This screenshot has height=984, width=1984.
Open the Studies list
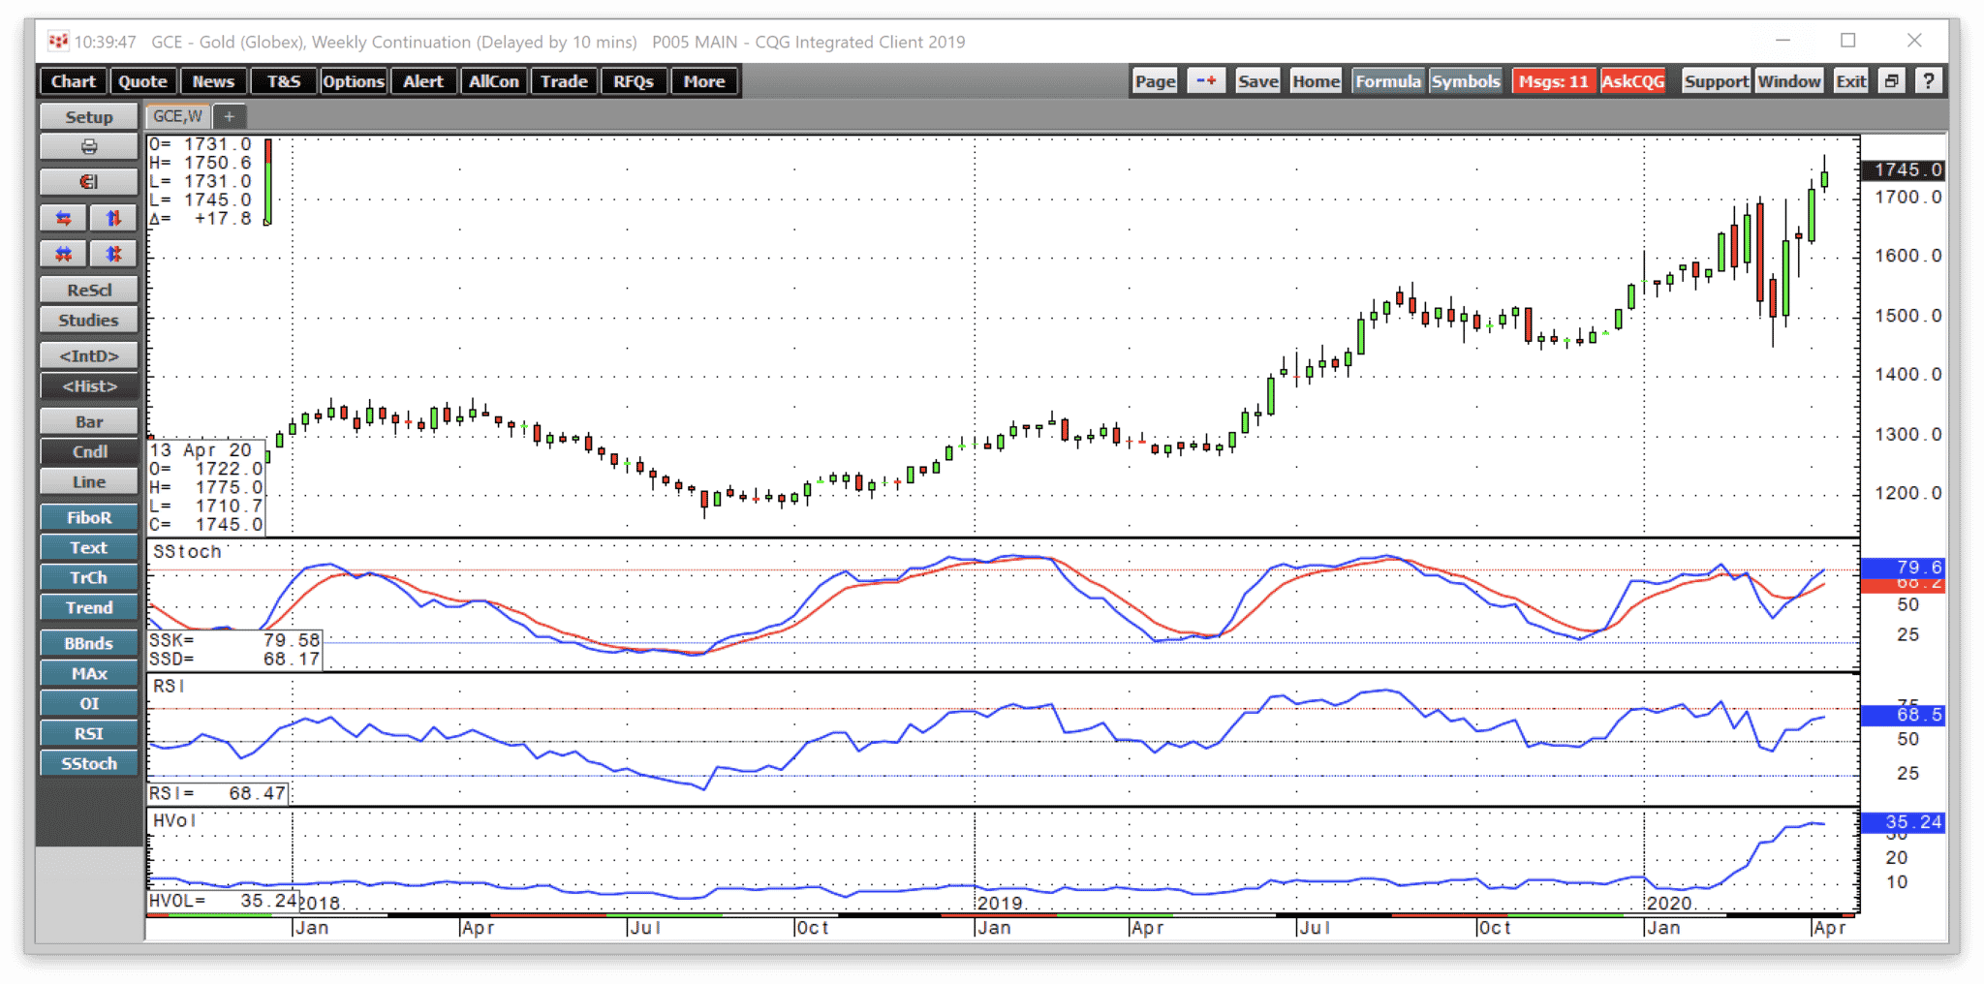(89, 321)
